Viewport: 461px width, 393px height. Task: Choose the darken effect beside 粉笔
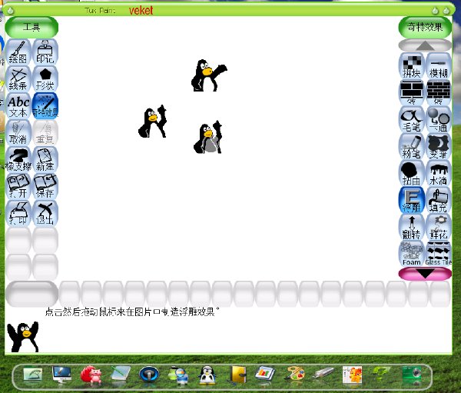click(x=439, y=146)
